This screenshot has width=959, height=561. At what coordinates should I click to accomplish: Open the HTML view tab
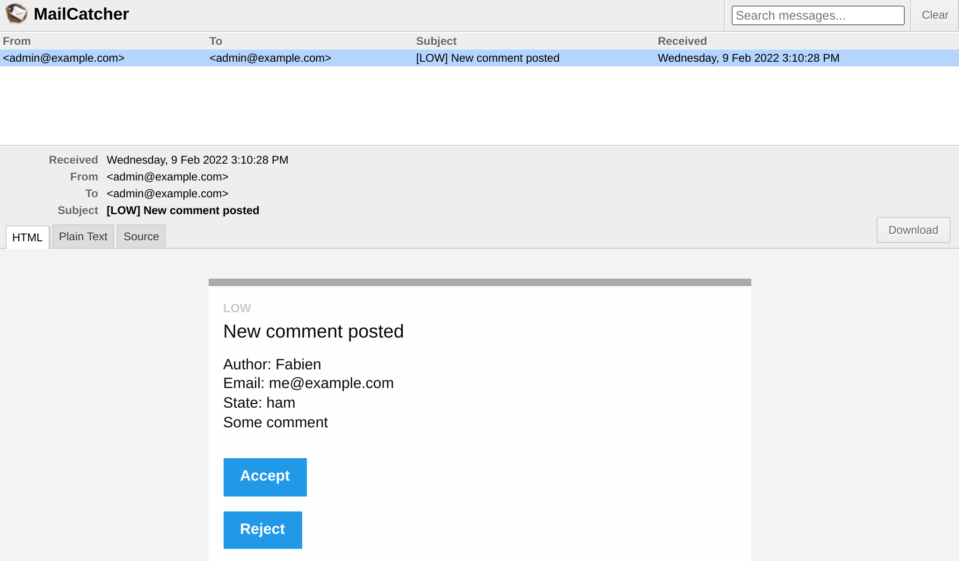click(x=28, y=237)
